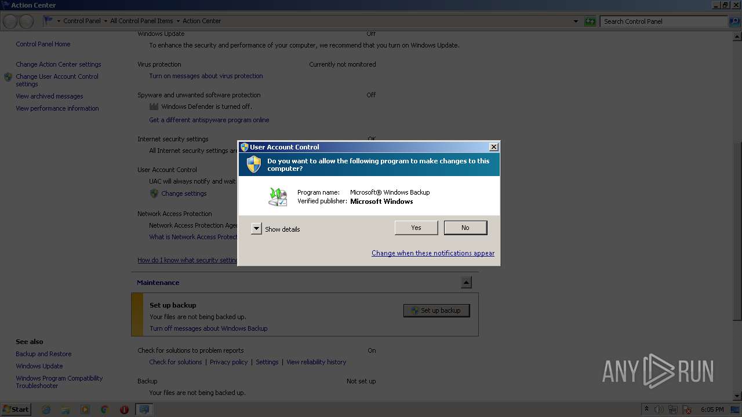Click Search Control Panel field
The height and width of the screenshot is (417, 742).
(664, 21)
